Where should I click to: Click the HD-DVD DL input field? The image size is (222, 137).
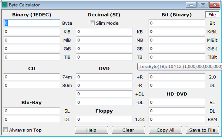pos(177,111)
